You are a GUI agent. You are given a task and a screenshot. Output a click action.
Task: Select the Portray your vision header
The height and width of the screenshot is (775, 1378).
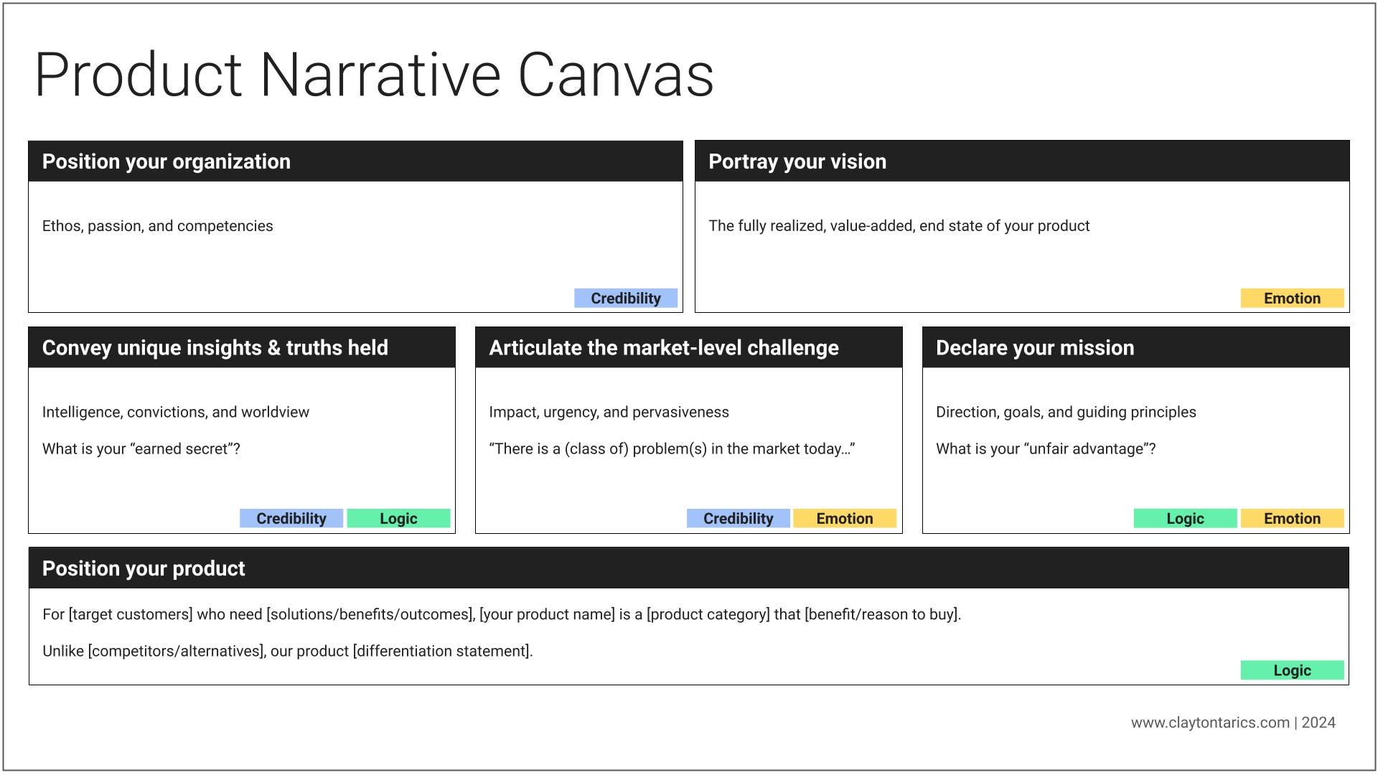click(x=1022, y=161)
